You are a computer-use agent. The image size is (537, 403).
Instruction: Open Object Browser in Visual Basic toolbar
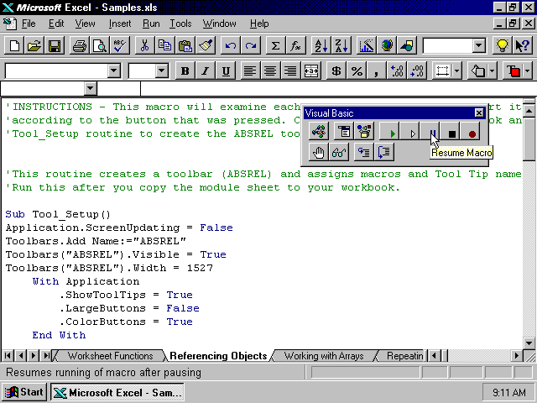coord(363,132)
